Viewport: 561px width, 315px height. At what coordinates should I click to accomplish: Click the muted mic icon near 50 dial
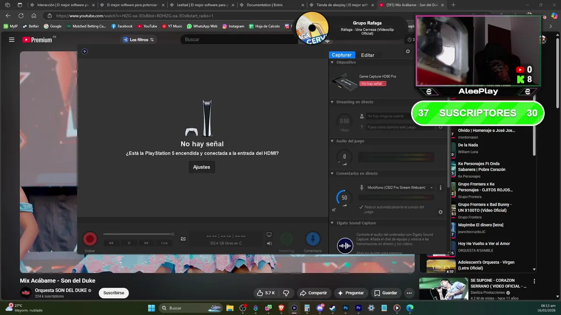pos(334,210)
